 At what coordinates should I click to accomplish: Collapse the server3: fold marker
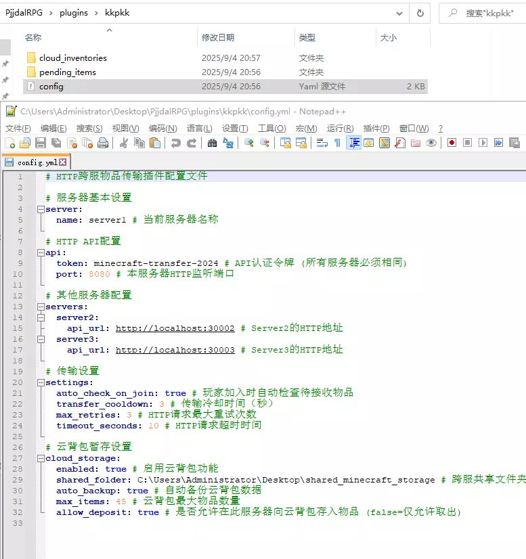click(41, 339)
